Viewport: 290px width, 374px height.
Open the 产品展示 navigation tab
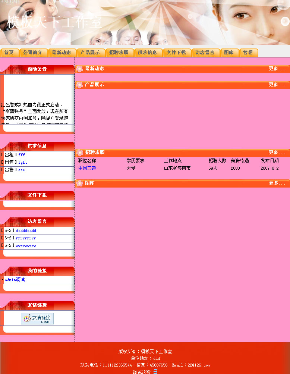(90, 53)
